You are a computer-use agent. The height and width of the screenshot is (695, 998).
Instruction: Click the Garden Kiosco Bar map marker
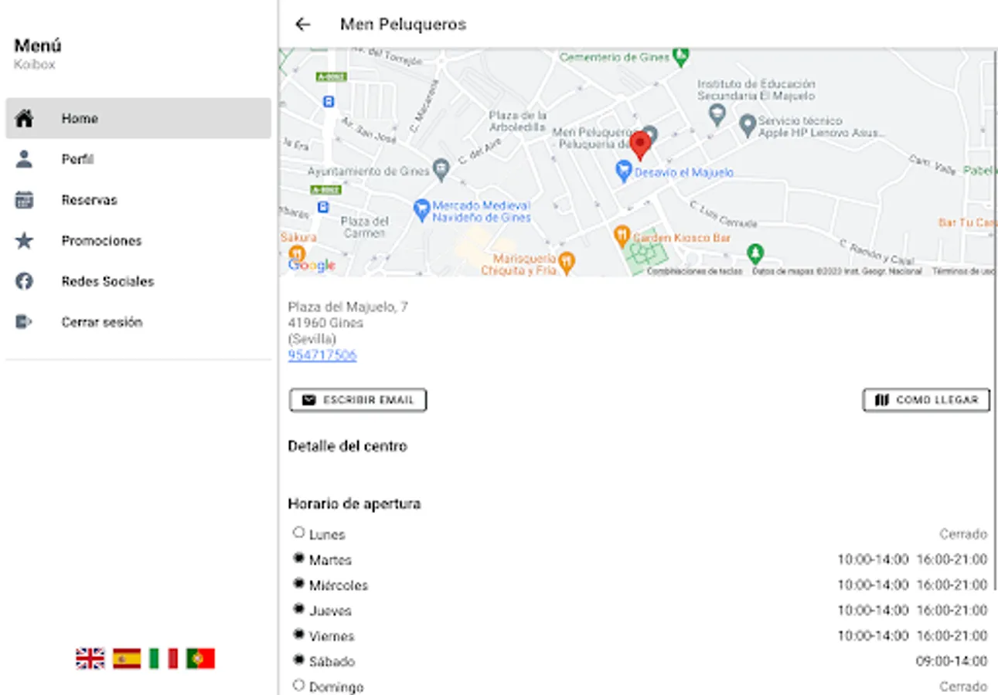[x=621, y=233]
